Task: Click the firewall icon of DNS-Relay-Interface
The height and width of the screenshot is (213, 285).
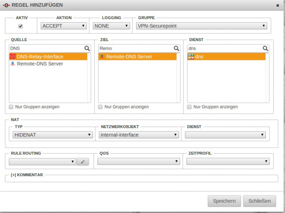Action: 13,57
